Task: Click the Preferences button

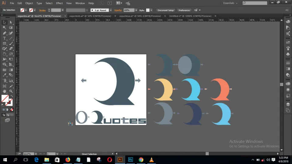Action: 184,10
